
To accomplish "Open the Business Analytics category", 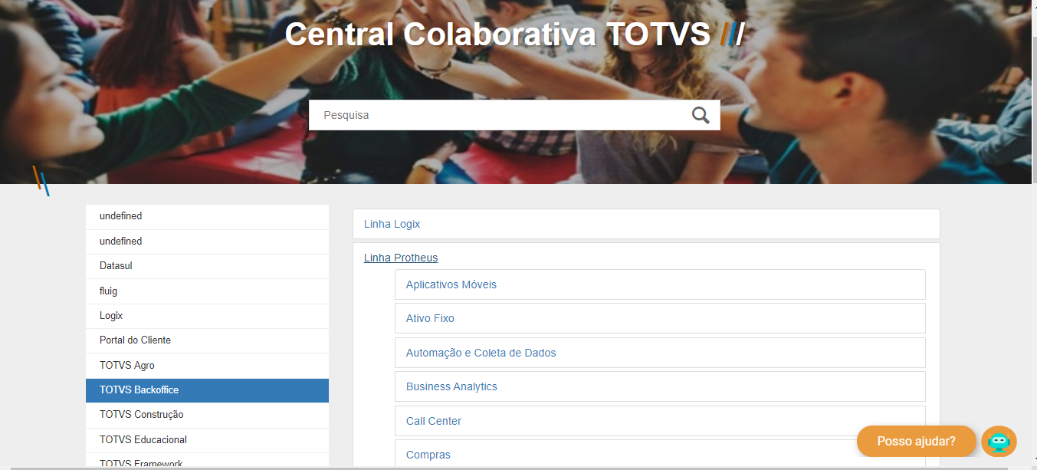I will [x=660, y=386].
